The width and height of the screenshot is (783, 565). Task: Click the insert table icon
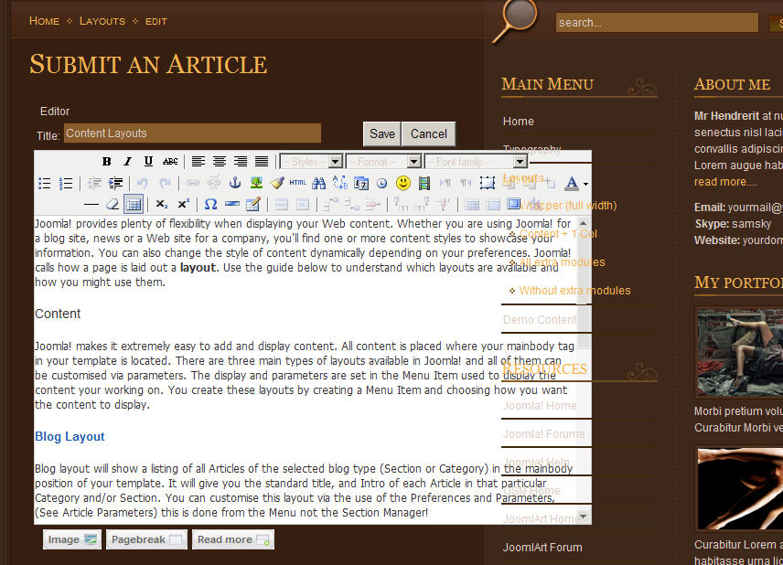(x=134, y=204)
